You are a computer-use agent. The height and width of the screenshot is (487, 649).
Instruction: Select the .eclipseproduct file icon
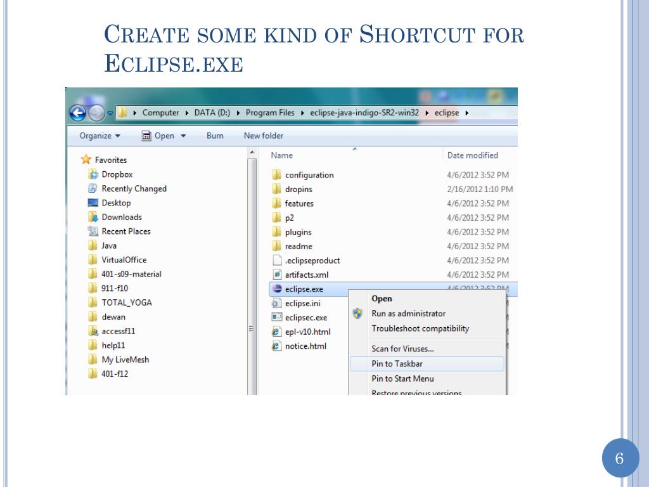click(276, 260)
